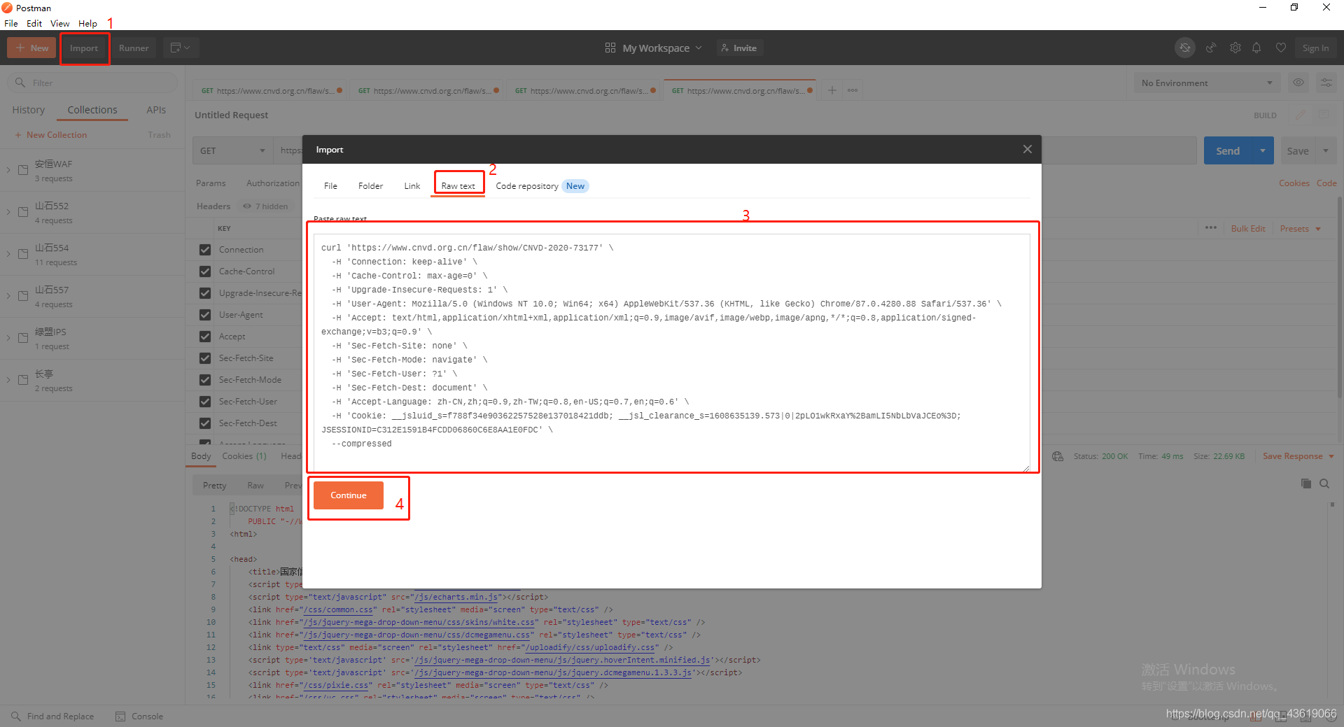Uncheck the Connection header checkbox

point(205,250)
